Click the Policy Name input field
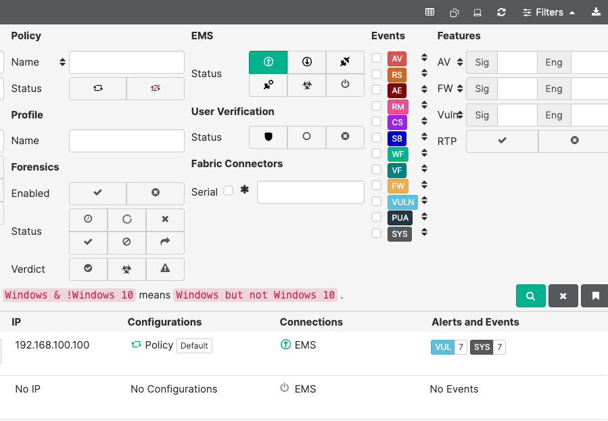The height and width of the screenshot is (421, 608). [126, 62]
